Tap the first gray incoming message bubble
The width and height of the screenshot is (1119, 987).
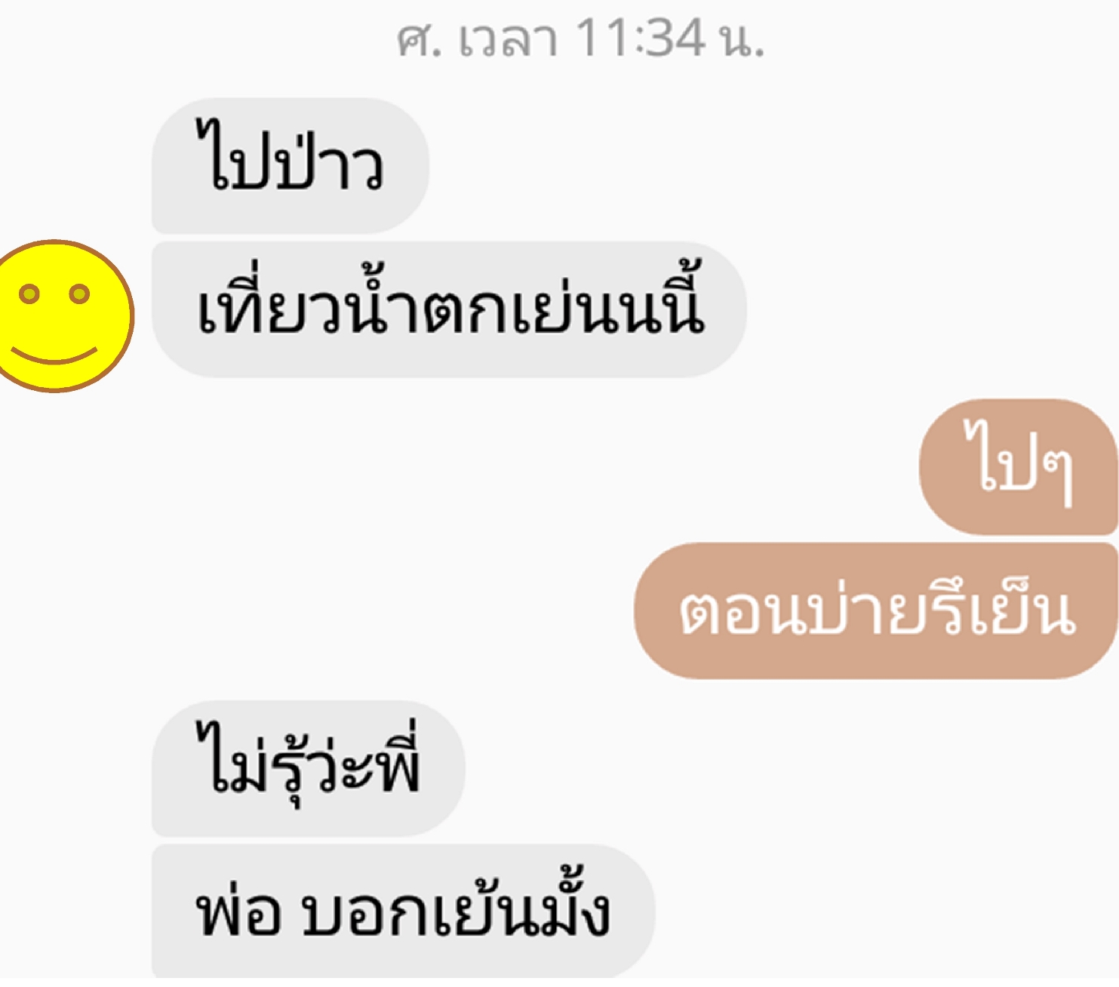coord(291,165)
